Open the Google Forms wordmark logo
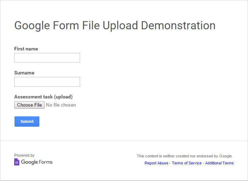This screenshot has width=248, height=181. point(36,162)
